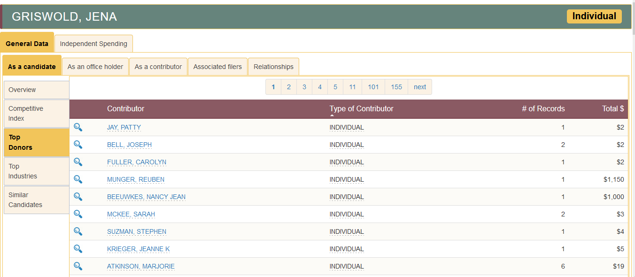The height and width of the screenshot is (277, 635).
Task: Click the Individual badge in header
Action: point(594,16)
